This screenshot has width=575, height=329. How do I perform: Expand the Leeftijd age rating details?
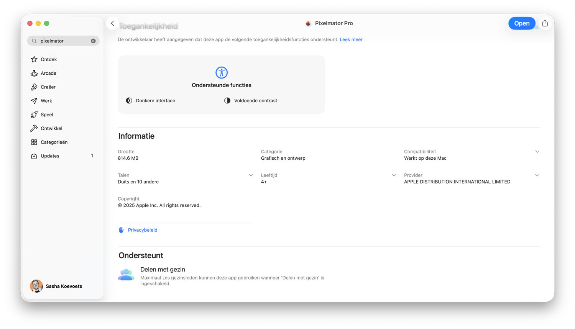pyautogui.click(x=394, y=175)
